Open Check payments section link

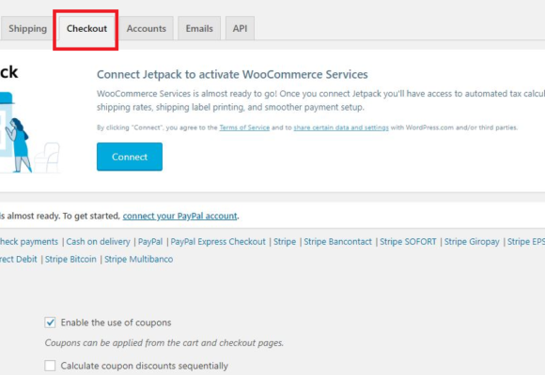point(28,242)
